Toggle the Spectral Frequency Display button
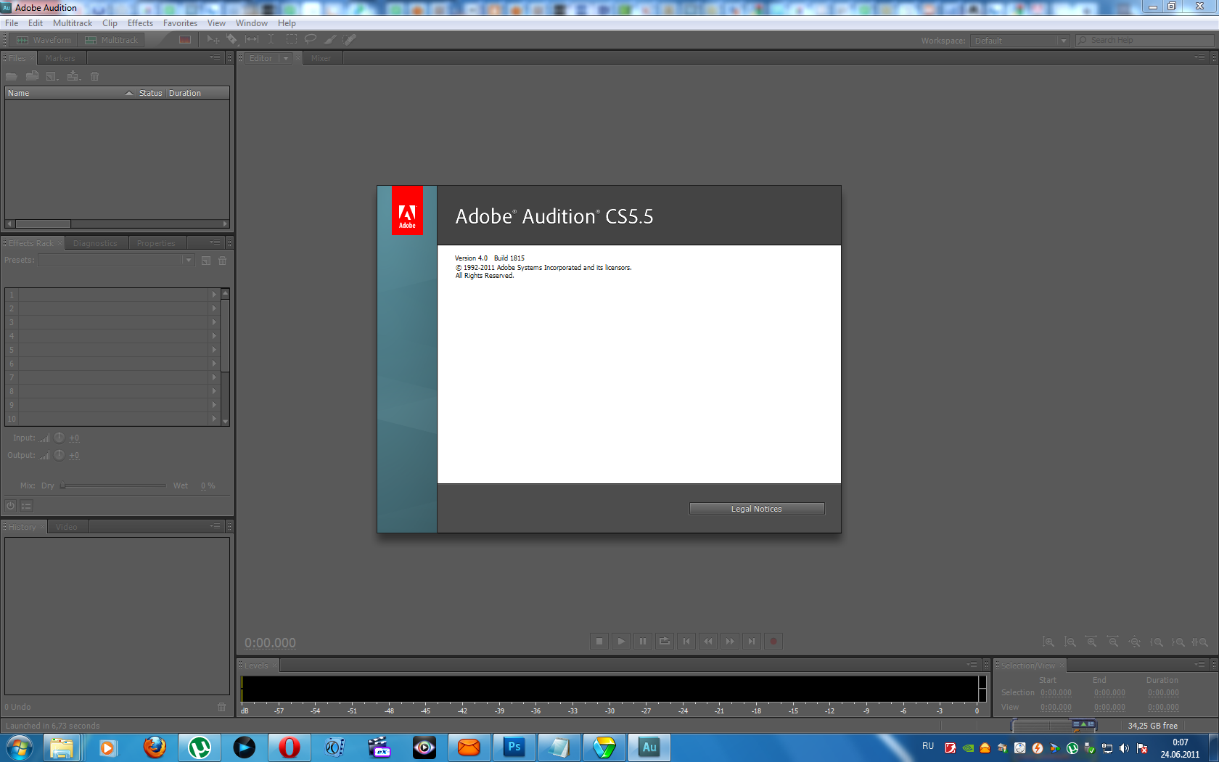1219x762 pixels. pyautogui.click(x=185, y=40)
